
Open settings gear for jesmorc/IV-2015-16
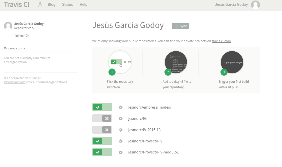121,130
